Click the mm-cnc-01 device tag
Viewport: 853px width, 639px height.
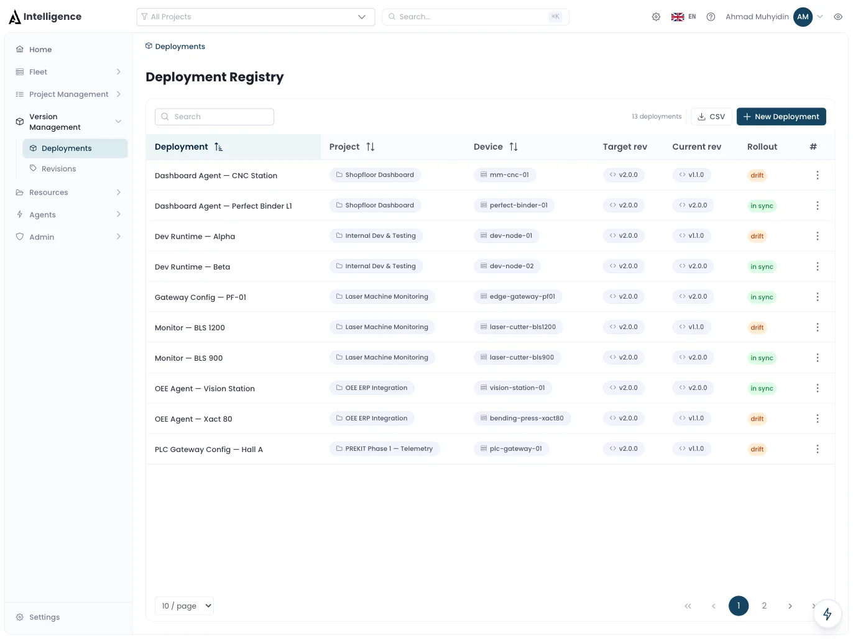tap(505, 175)
